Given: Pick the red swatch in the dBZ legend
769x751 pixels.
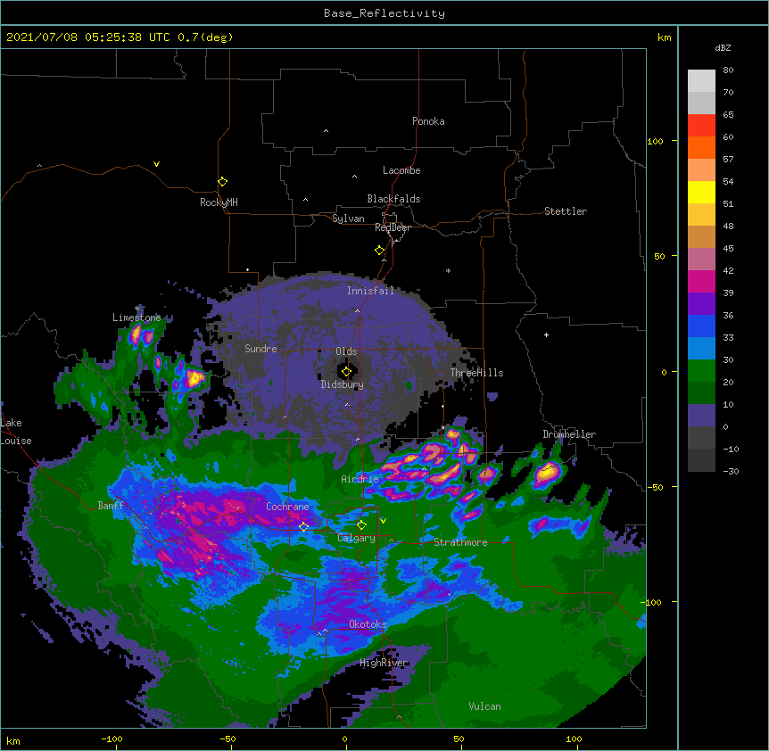Looking at the screenshot, I should (701, 125).
